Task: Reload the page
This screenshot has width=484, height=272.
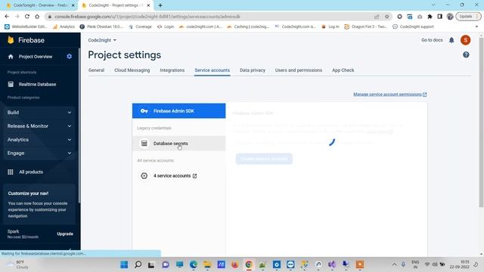Action: [27, 17]
